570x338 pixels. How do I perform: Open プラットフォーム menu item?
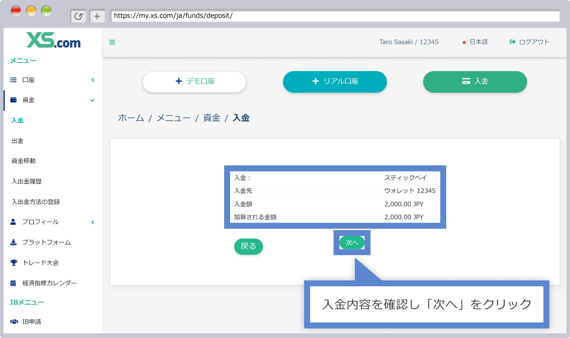point(46,242)
